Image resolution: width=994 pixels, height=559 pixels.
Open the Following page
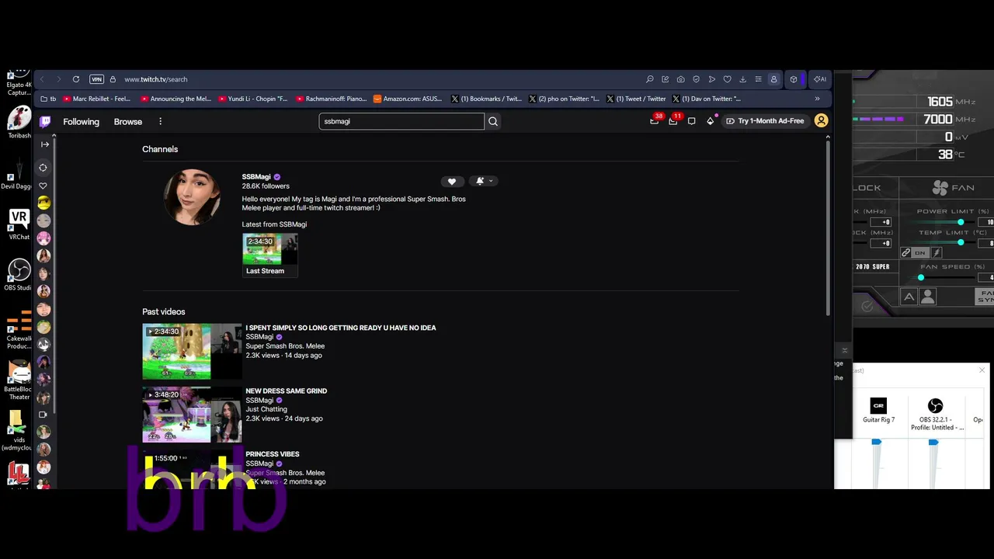(81, 121)
